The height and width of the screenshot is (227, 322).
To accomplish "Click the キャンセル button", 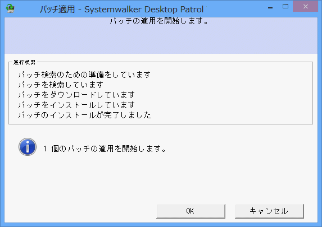I will [269, 211].
